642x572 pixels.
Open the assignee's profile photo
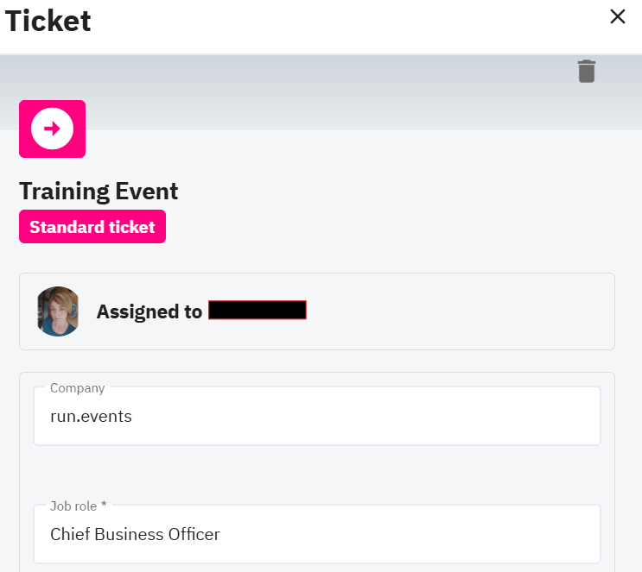point(59,311)
